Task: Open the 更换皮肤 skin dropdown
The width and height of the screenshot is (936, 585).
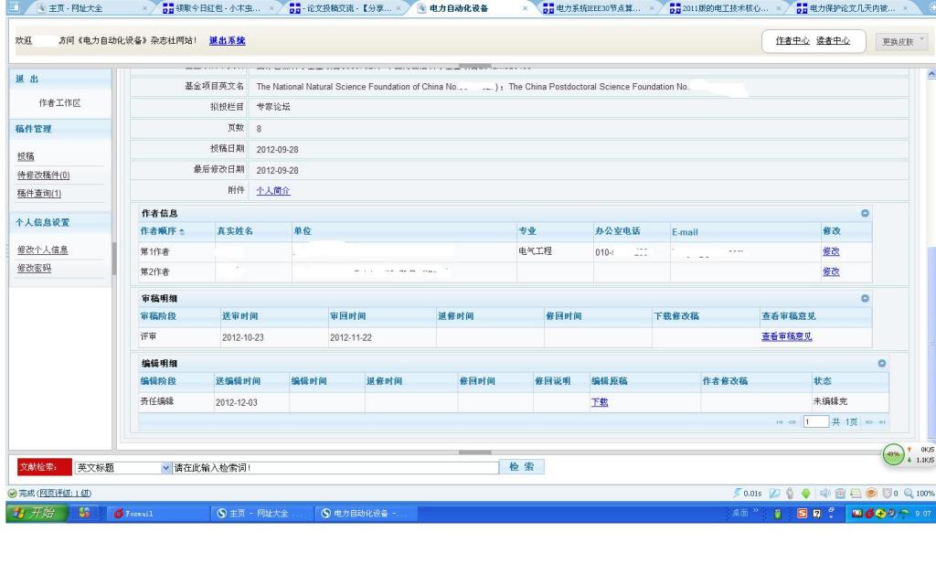Action: pyautogui.click(x=902, y=41)
